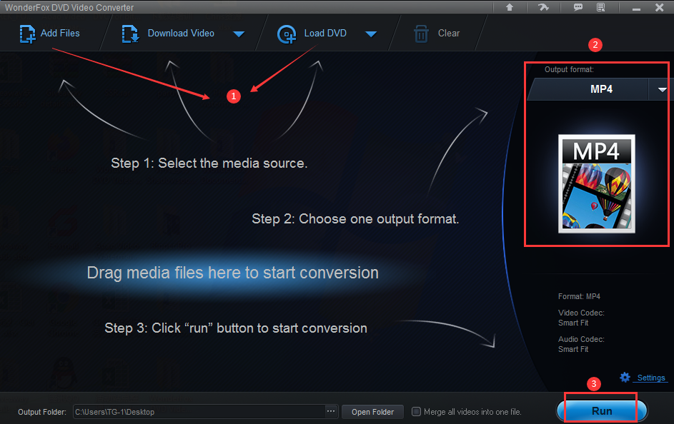Click the Clear label in toolbar
The width and height of the screenshot is (674, 424).
pos(449,33)
